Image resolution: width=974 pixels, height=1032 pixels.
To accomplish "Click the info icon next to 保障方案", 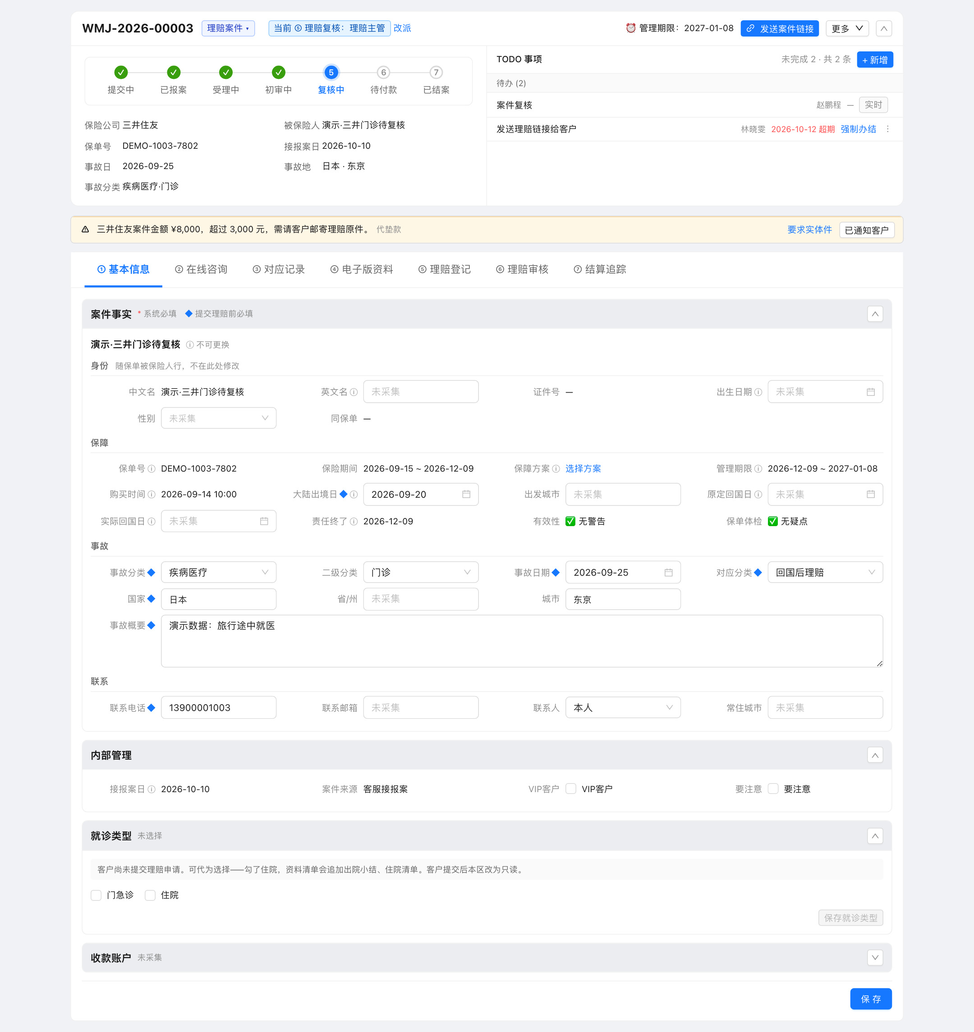I will pyautogui.click(x=556, y=468).
